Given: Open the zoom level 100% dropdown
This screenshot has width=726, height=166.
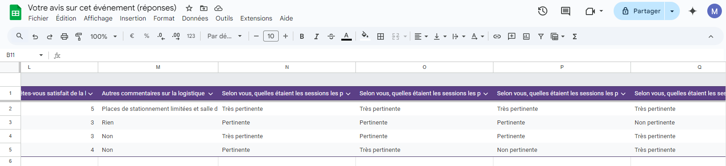Looking at the screenshot, I should click(x=104, y=36).
